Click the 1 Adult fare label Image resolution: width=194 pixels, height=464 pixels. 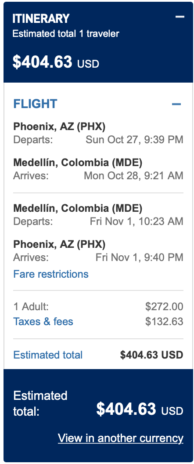coord(31,307)
